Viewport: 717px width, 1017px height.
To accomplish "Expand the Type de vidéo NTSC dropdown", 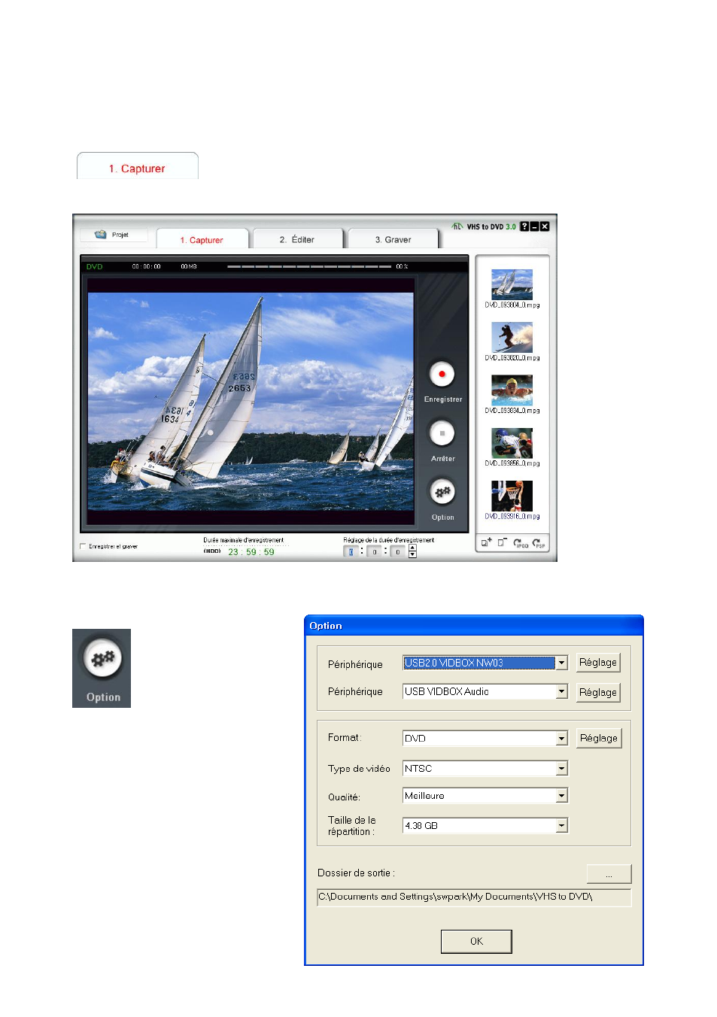I will click(x=561, y=769).
